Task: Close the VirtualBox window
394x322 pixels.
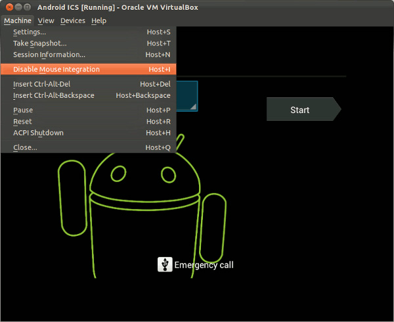Action: [x=9, y=7]
